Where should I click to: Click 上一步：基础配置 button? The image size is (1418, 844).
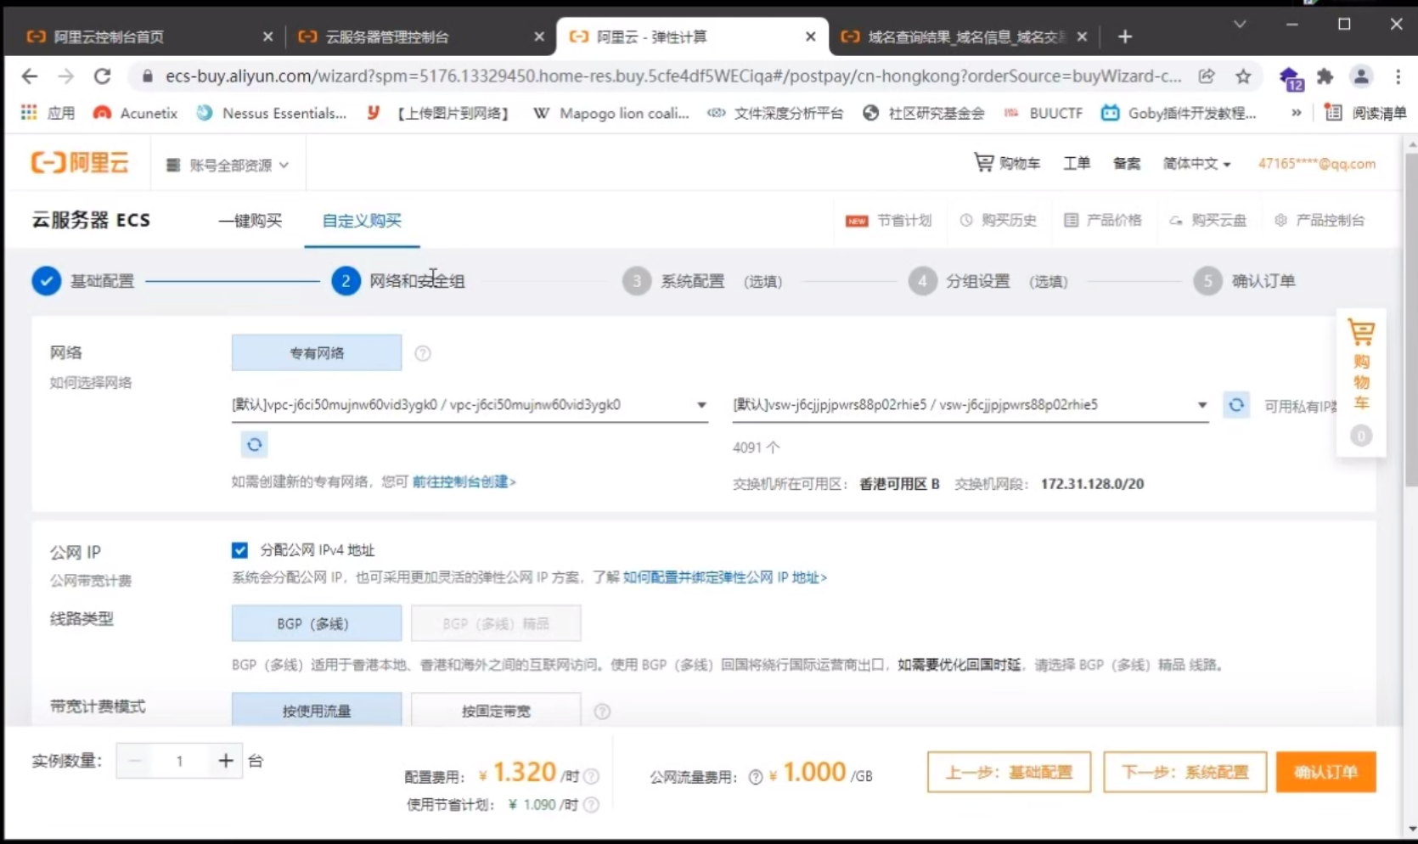click(1009, 772)
